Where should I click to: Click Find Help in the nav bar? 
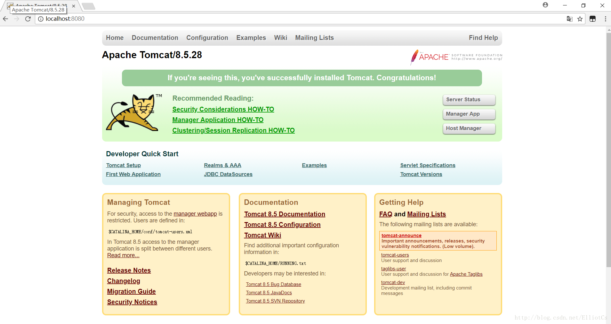pos(483,38)
